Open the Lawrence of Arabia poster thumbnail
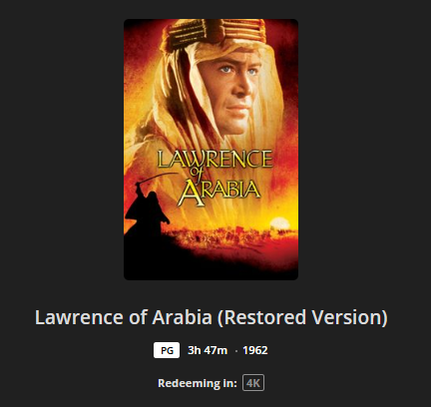Image resolution: width=431 pixels, height=407 pixels. coord(211,150)
